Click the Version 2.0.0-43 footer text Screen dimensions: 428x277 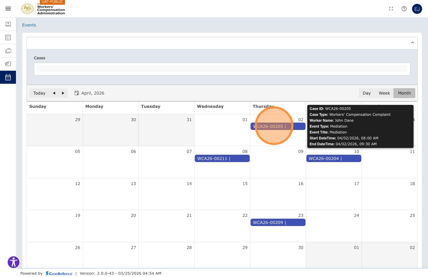(x=120, y=273)
